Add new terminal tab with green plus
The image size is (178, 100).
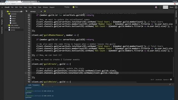pyautogui.click(x=43, y=85)
